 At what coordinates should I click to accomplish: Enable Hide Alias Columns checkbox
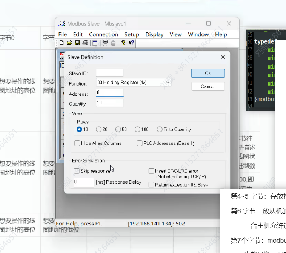77,143
